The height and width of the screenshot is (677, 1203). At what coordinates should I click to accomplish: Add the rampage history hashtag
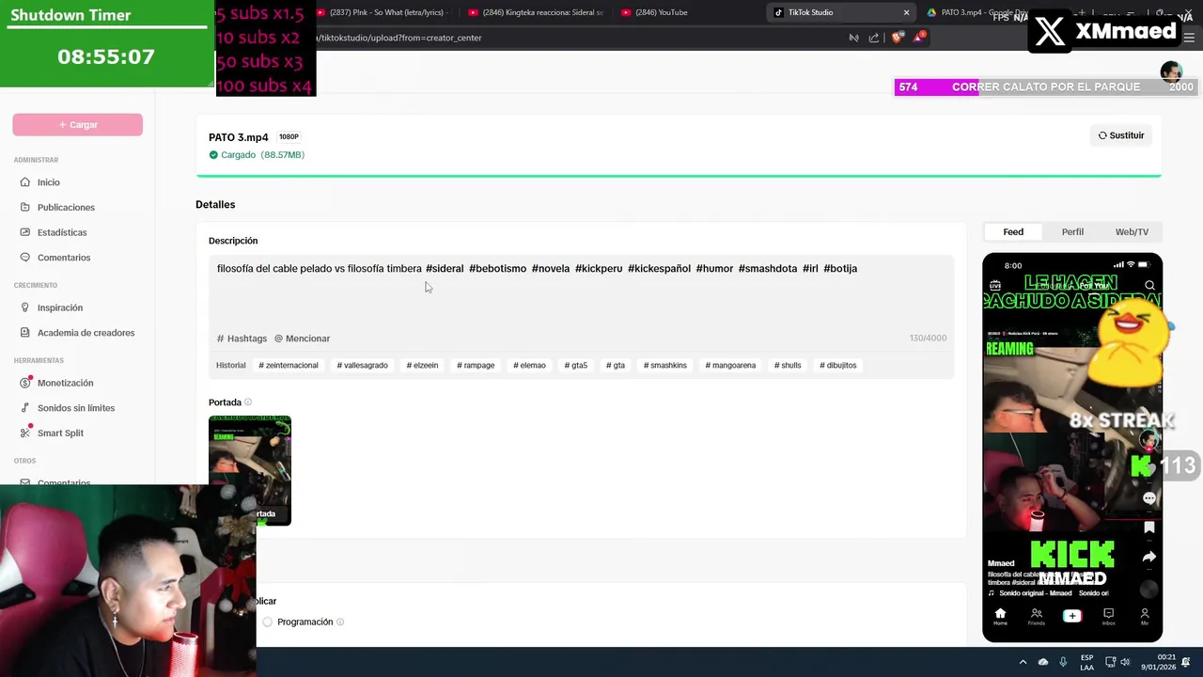476,366
